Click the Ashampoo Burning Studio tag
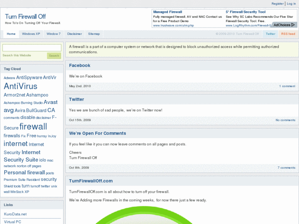 23,103
